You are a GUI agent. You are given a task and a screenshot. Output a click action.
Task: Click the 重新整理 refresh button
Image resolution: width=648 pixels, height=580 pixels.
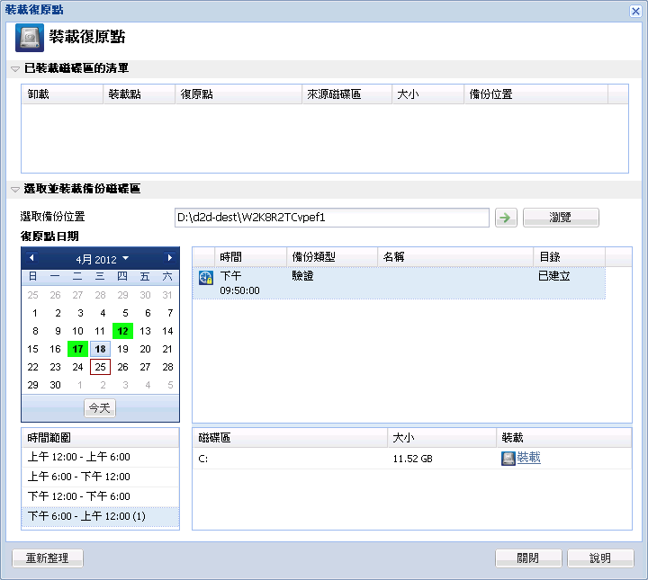click(x=48, y=558)
